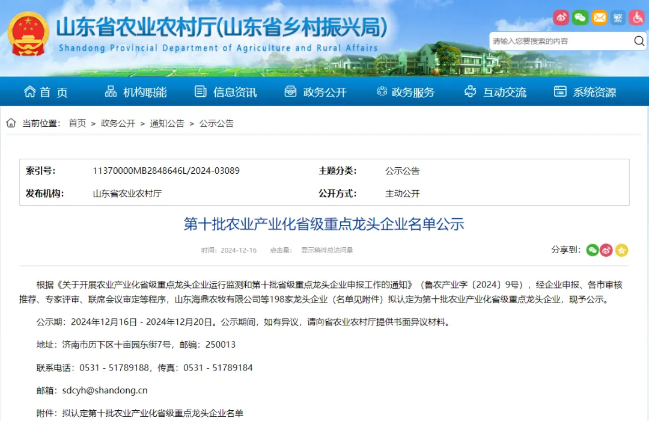Image resolution: width=649 pixels, height=421 pixels.
Task: Open the 互动交流 navigation menu
Action: 495,92
